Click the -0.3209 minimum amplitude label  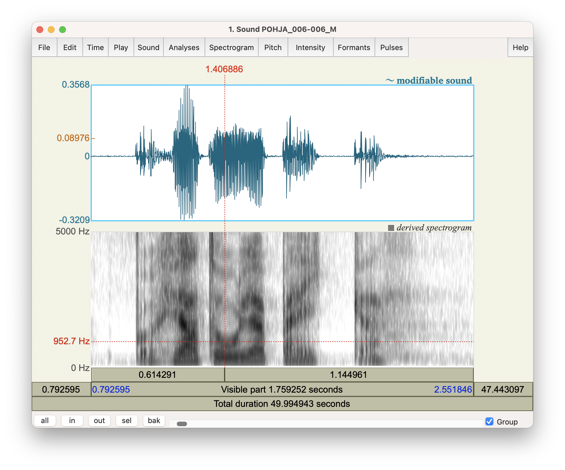coord(74,220)
